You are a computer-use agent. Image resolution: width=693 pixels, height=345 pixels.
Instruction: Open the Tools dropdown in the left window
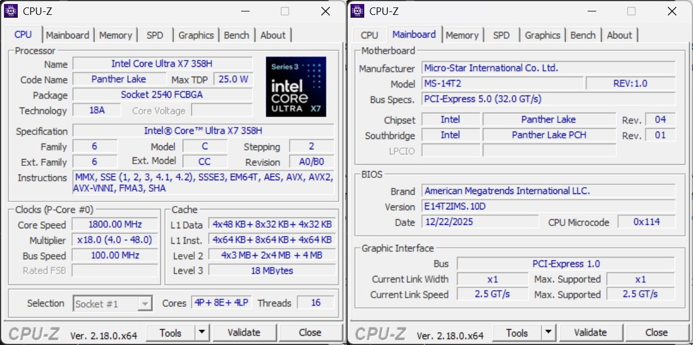point(202,332)
